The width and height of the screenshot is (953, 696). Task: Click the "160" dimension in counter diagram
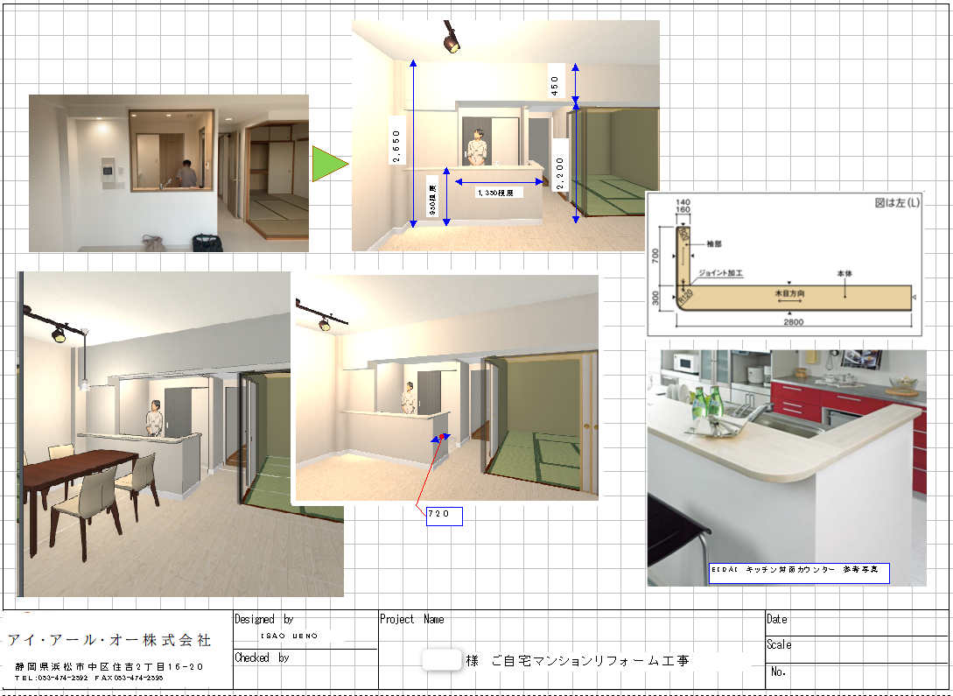(x=683, y=210)
